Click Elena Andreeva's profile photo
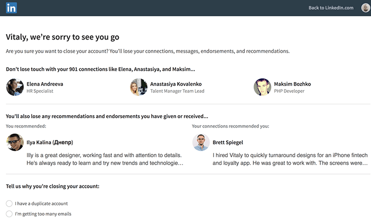 [14, 87]
